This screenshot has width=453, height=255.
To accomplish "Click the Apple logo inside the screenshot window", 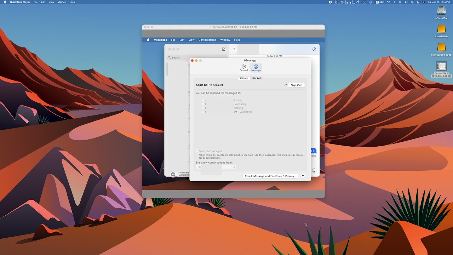I will tap(148, 40).
